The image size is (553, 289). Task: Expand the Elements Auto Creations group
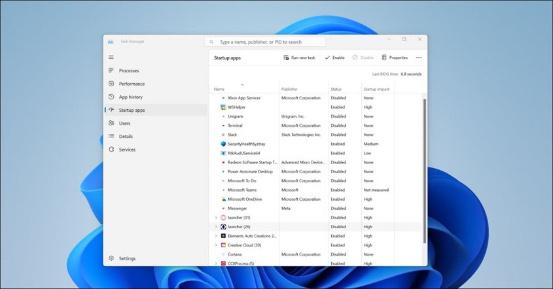click(216, 236)
